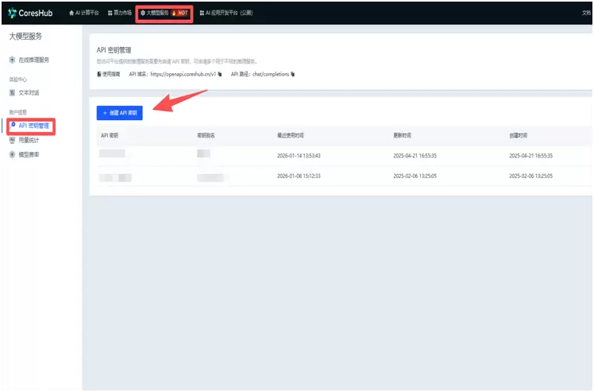Select the row used 2026-01-08 15:12:33
Viewport: 594px width, 392px height.
[x=299, y=176]
